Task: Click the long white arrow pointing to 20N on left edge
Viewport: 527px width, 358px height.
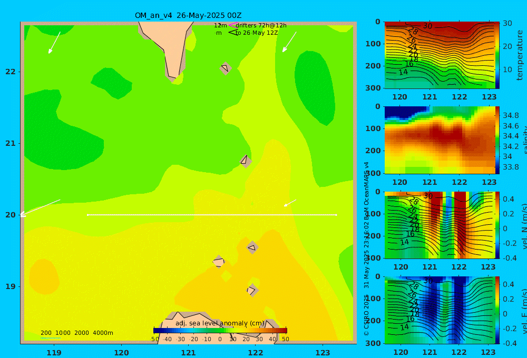Action: [40, 208]
